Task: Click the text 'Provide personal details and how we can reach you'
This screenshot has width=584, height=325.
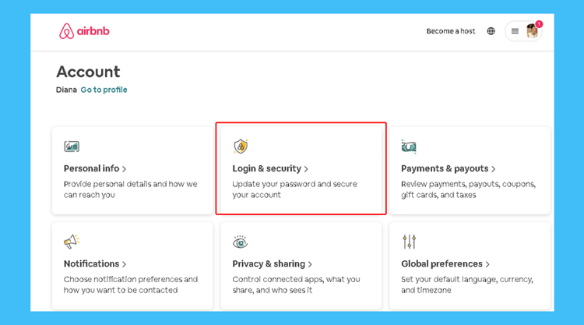Action: tap(130, 189)
